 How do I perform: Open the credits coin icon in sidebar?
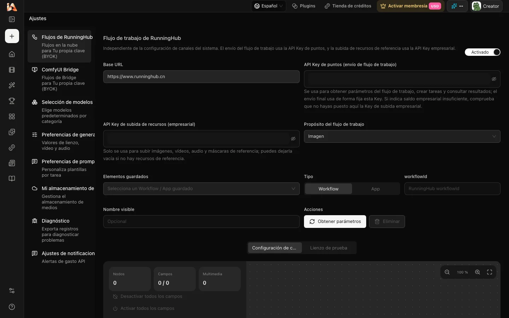coord(12,147)
